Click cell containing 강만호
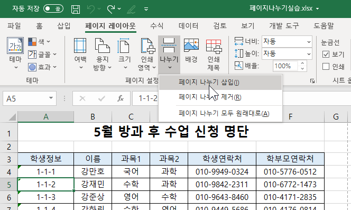351x210 pixels. click(x=93, y=172)
